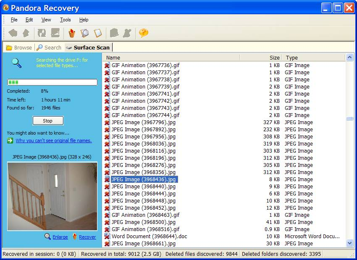The width and height of the screenshot is (357, 260).
Task: Click the icon of JPEG Image (3968036).jpg
Action: 107,144
